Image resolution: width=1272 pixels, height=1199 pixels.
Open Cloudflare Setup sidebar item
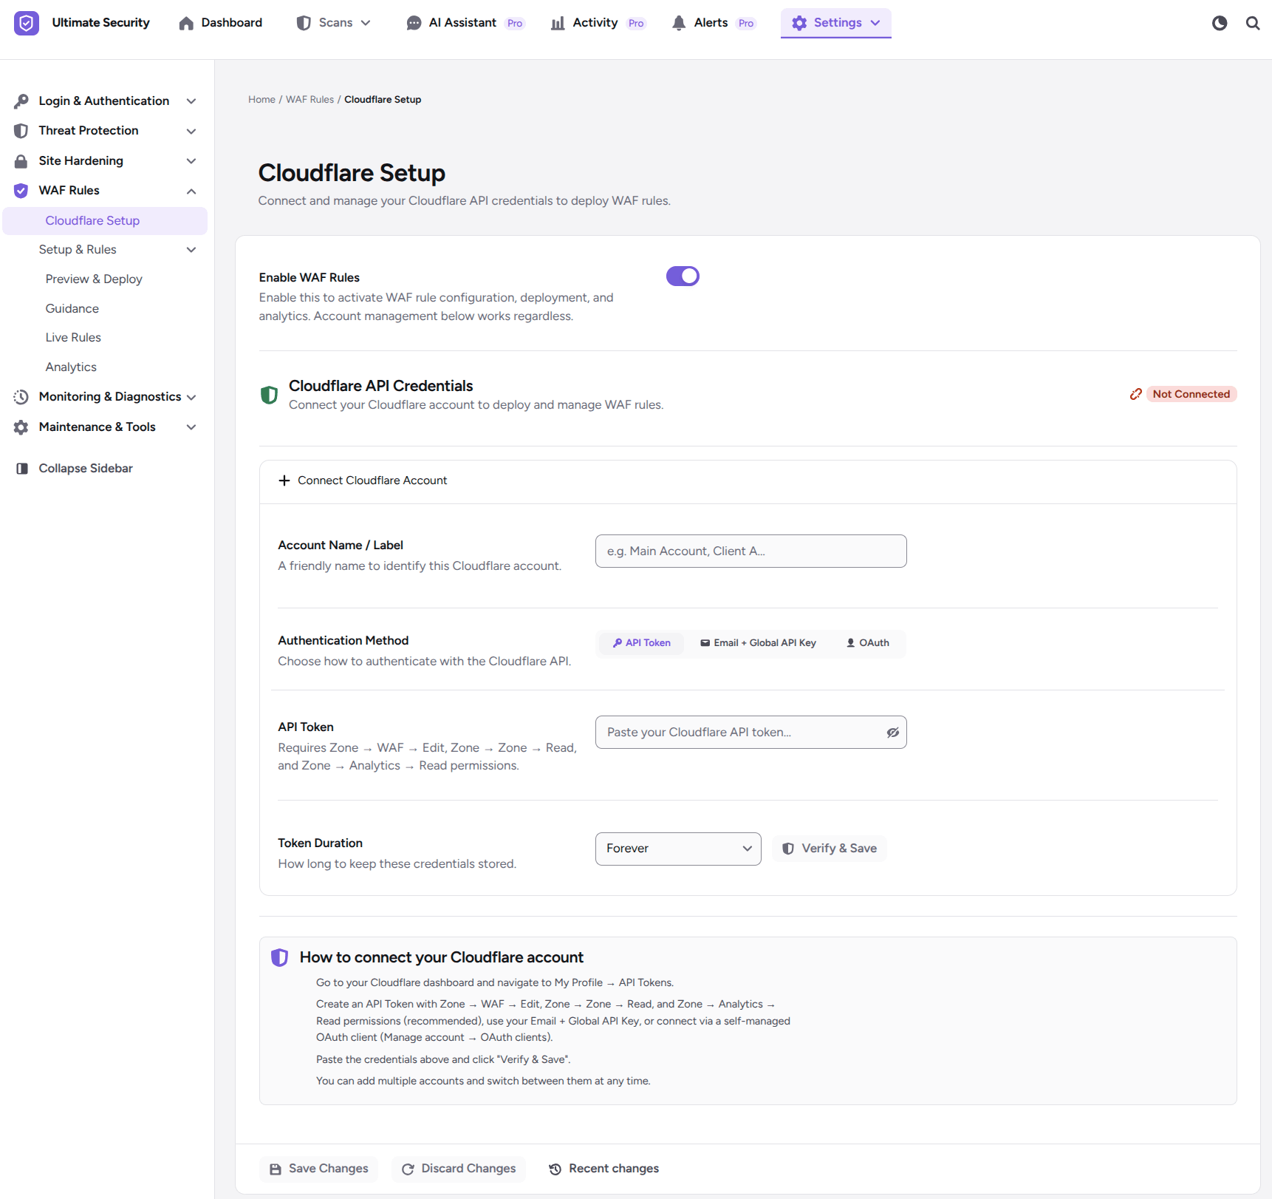(105, 221)
